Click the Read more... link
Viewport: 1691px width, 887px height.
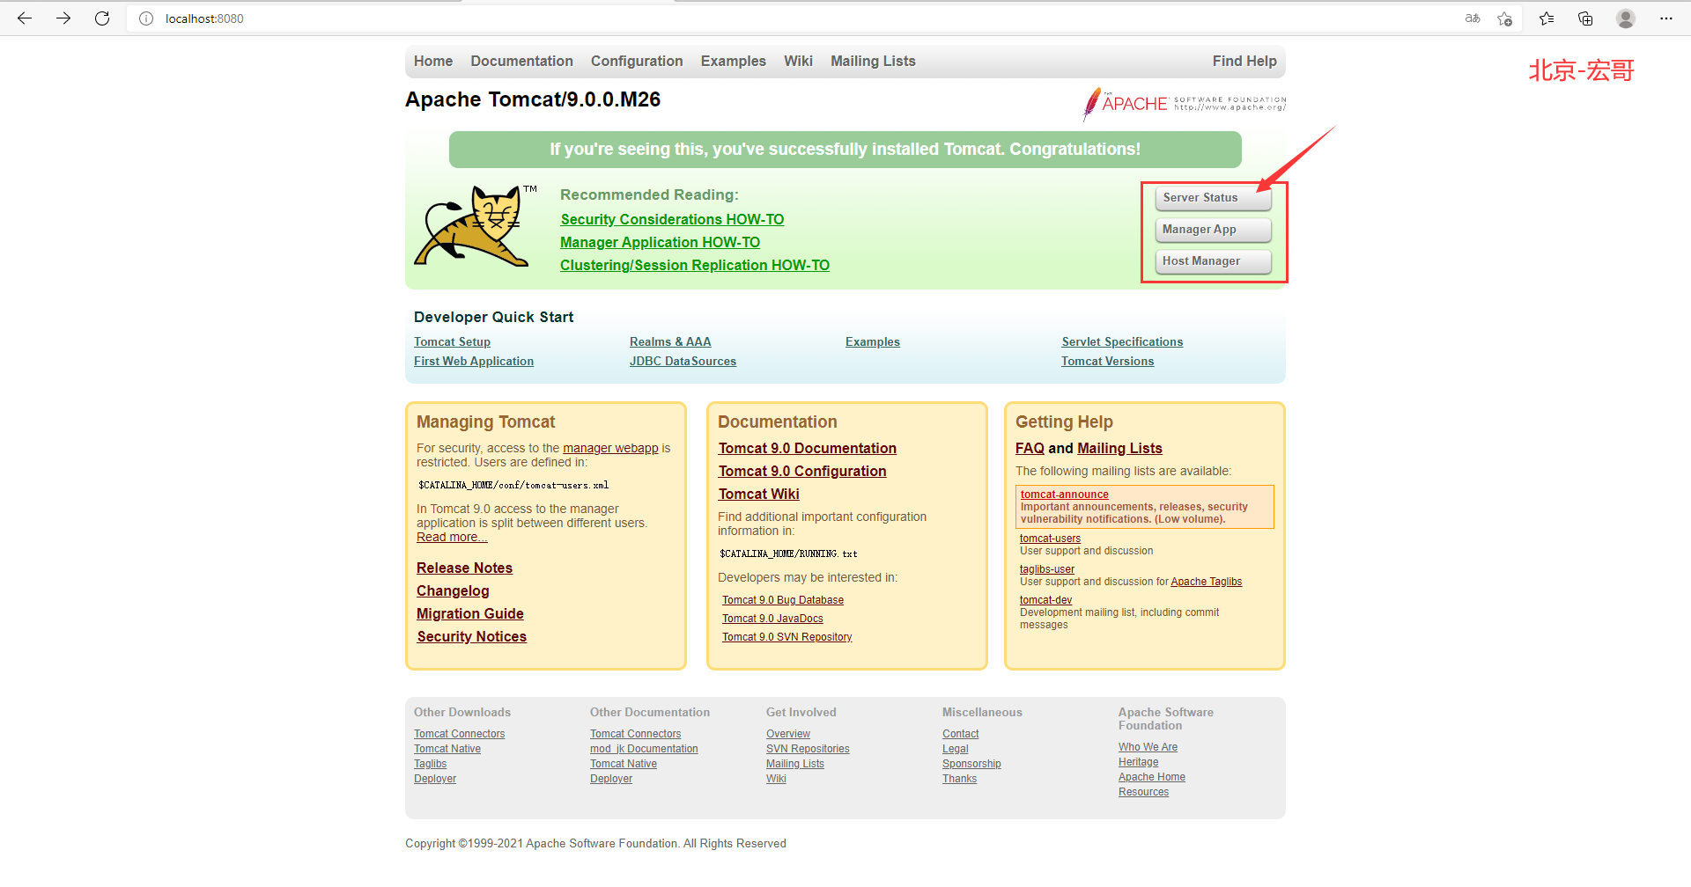452,538
